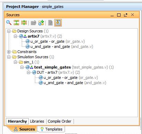Select u_or_gate - or_gate under Design Sources
142x134 pixels.
[x=58, y=41]
